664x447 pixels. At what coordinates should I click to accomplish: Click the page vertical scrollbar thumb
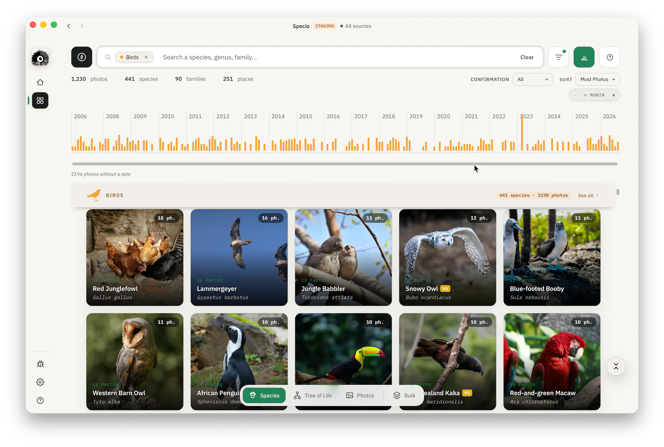(618, 192)
